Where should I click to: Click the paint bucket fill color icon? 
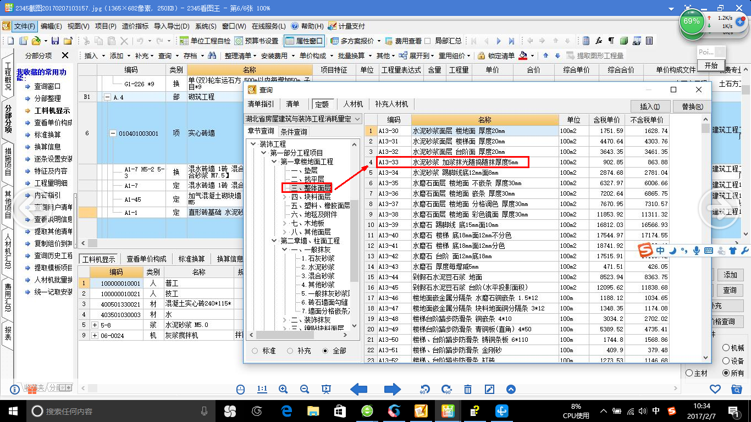point(523,56)
